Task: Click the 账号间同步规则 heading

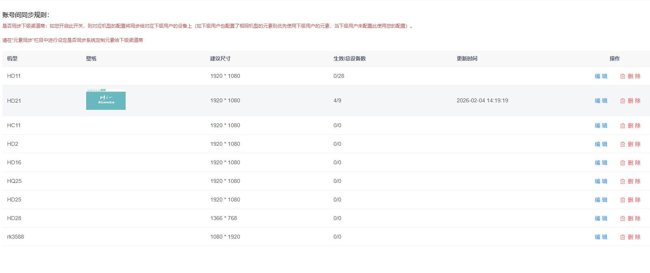Action: click(26, 15)
